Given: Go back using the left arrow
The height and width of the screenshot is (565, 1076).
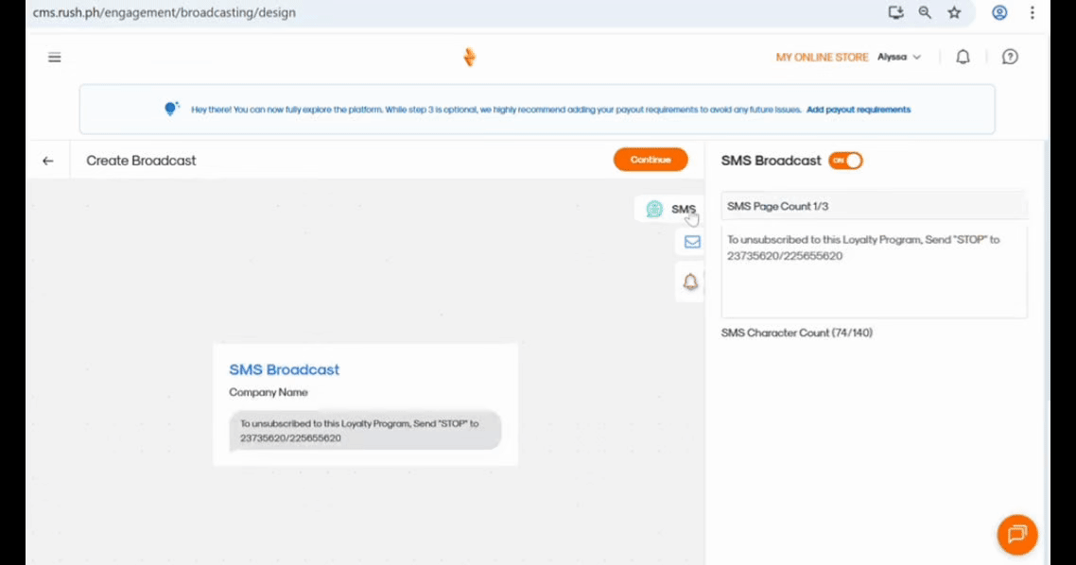Looking at the screenshot, I should pos(48,161).
